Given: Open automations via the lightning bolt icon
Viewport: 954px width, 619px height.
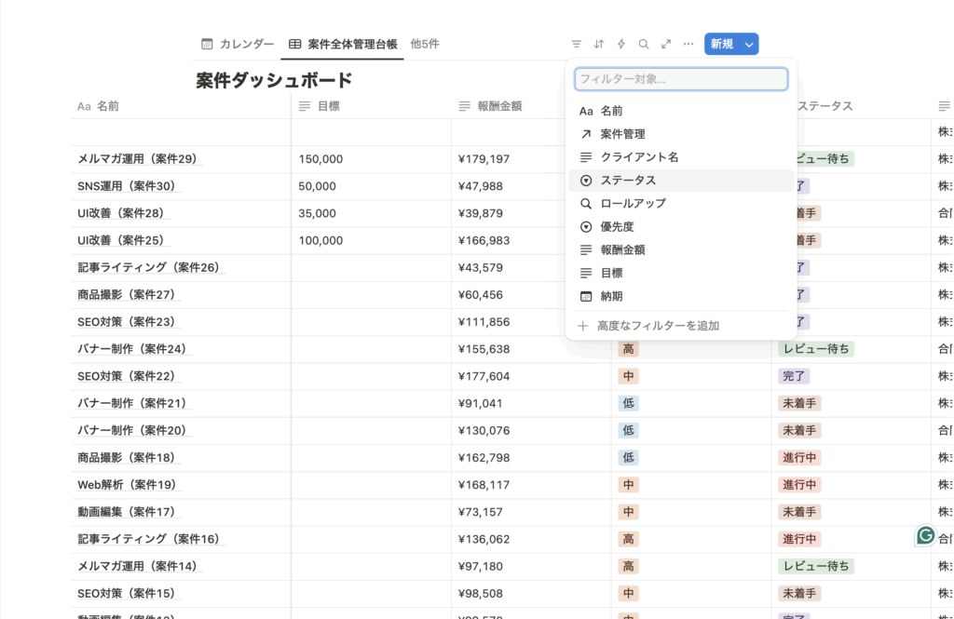Looking at the screenshot, I should click(x=621, y=44).
